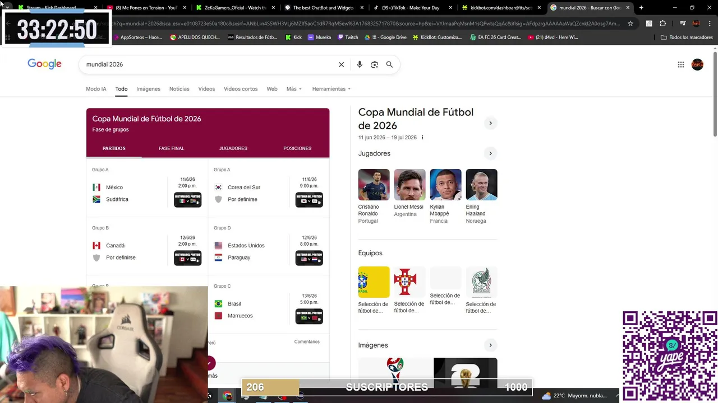The height and width of the screenshot is (403, 718).
Task: Open the EA FC 26 Card Creat... bookmark
Action: coord(495,37)
